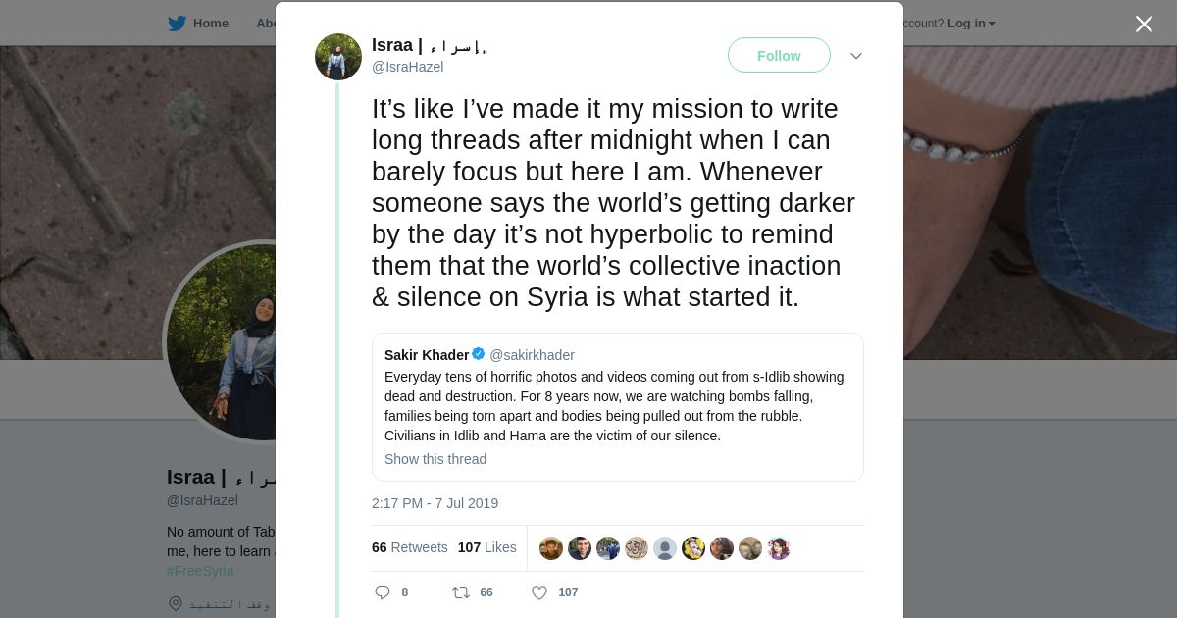The image size is (1177, 618).
Task: Follow the @IsraHazel account
Action: click(779, 56)
